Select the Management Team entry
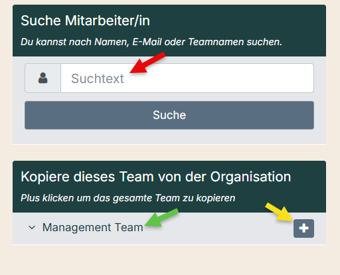Screen dimensions: 340x275 92,227
